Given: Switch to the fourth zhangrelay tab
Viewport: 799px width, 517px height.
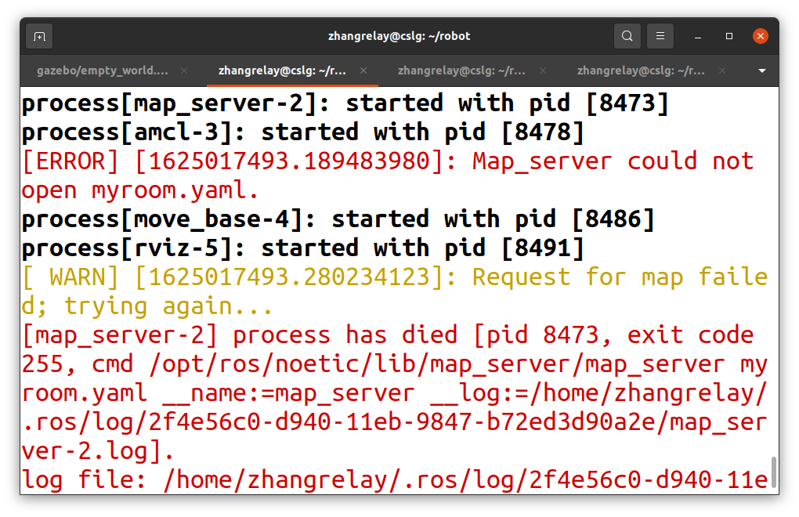Looking at the screenshot, I should pos(641,70).
